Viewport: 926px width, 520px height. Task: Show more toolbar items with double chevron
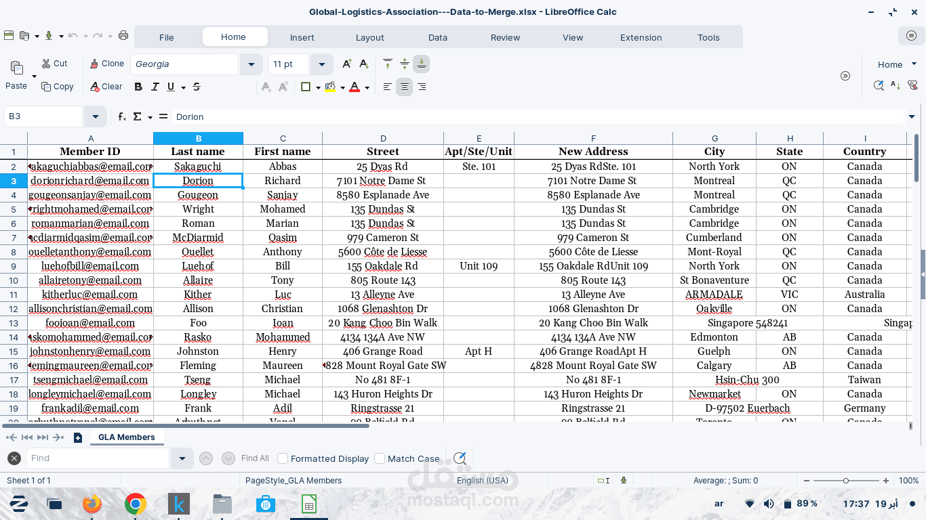(845, 76)
